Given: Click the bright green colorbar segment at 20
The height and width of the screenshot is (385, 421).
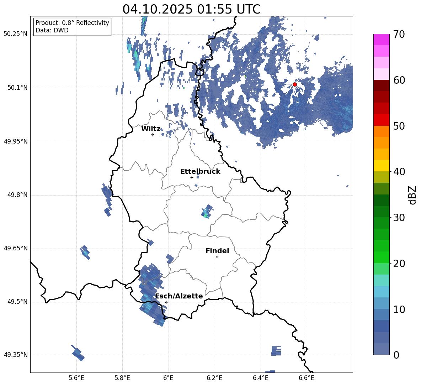Looking at the screenshot, I should point(381,257).
